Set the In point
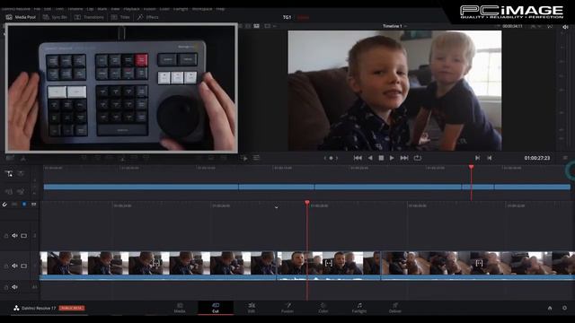 (477, 158)
